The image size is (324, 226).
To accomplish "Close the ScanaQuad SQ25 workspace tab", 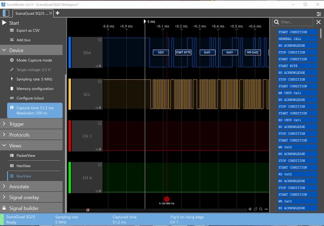I will 51,13.
